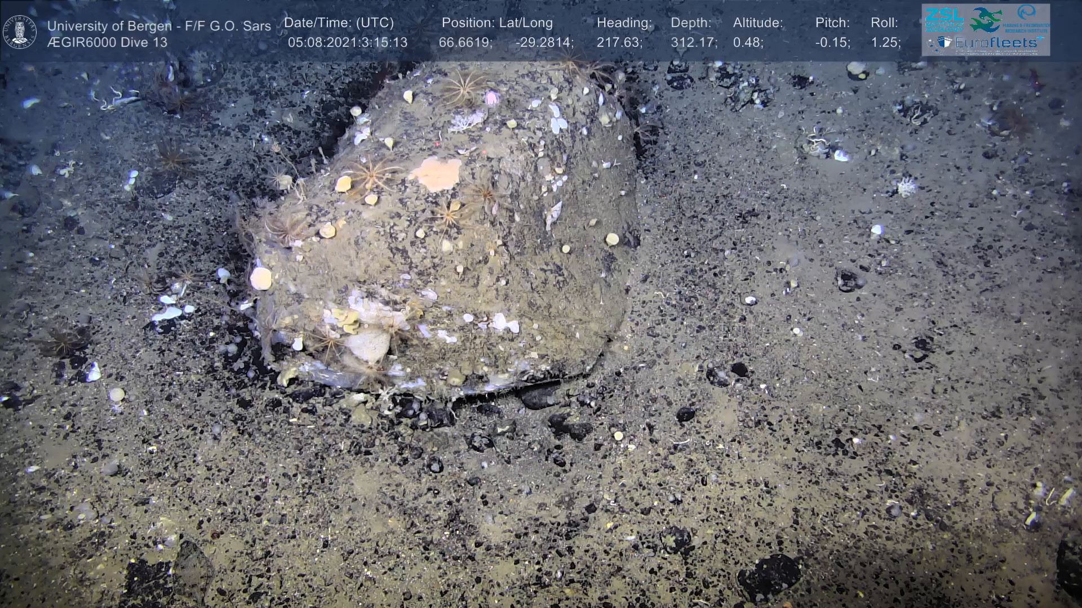
Task: Click the roll value 1.25
Action: (885, 42)
